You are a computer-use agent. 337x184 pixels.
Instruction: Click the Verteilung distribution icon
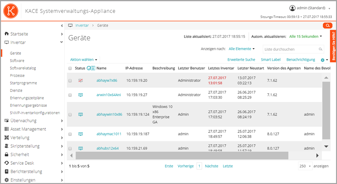(7, 138)
